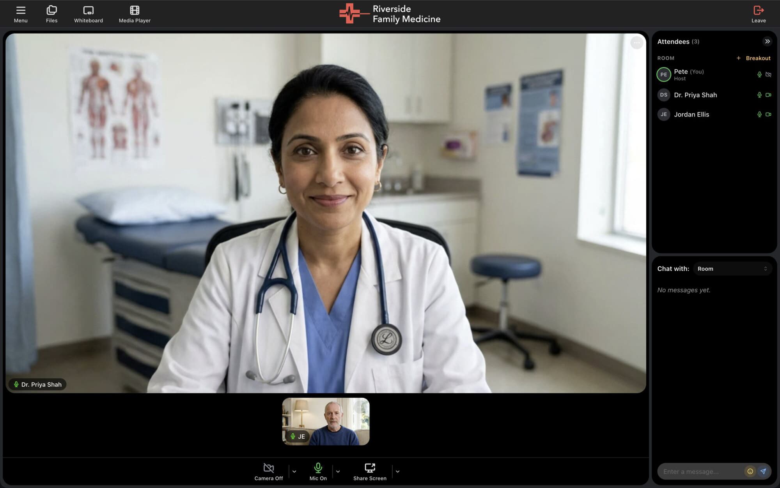Click the Attendees (3) heading

coord(678,41)
